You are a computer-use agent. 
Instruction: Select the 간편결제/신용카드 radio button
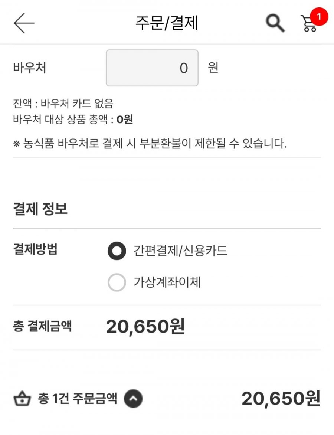pos(117,251)
